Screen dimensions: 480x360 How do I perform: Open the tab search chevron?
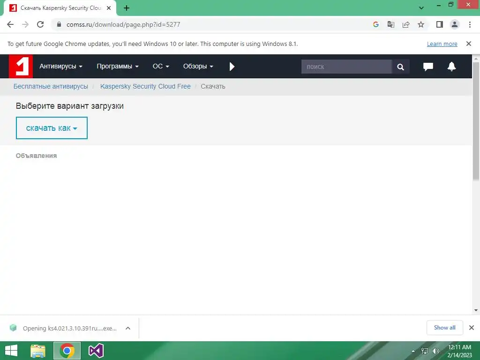tap(421, 8)
